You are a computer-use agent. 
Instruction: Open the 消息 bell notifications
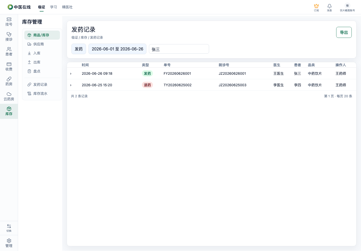pos(329,6)
